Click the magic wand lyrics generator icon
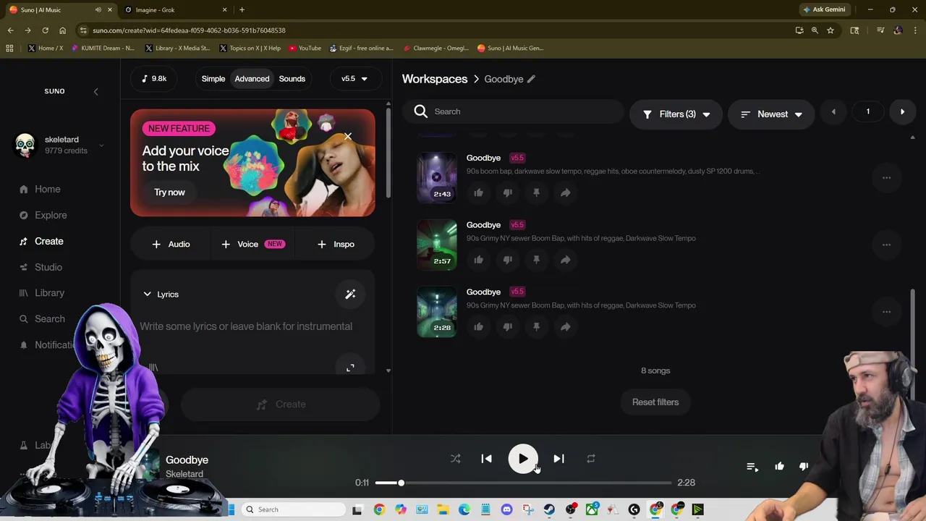Viewport: 926px width, 521px height. (x=350, y=295)
